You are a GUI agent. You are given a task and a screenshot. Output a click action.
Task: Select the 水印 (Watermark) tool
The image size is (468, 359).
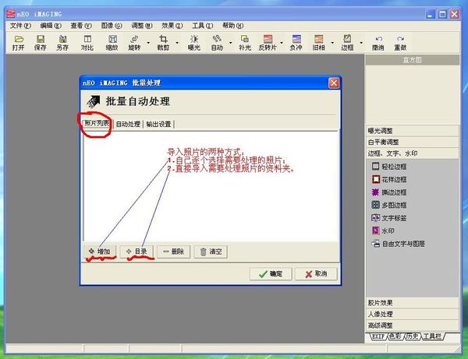click(387, 231)
